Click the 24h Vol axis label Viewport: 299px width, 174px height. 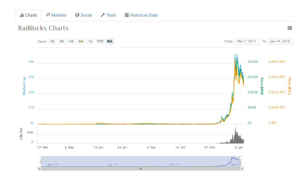point(21,134)
